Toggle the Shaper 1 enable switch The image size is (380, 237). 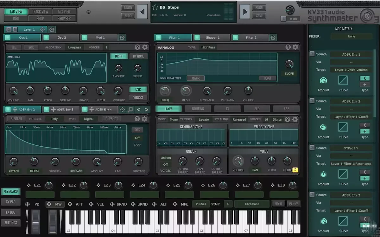coord(197,38)
